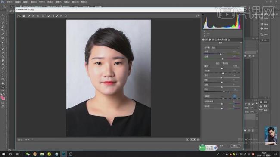The image size is (280, 157).
Task: Confirm with the OK button
Action: click(235, 146)
